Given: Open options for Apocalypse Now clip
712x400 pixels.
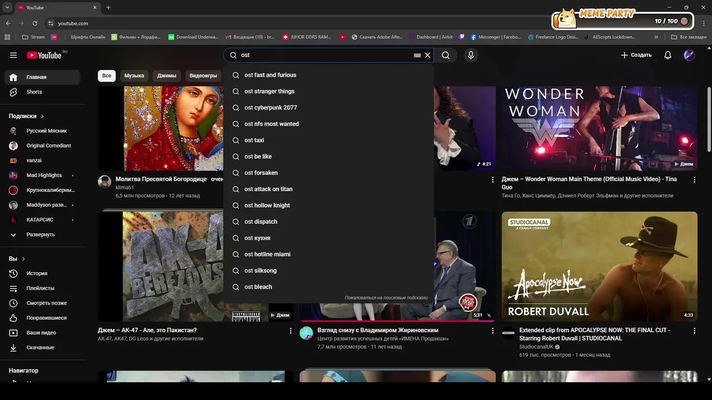Looking at the screenshot, I should tap(694, 331).
